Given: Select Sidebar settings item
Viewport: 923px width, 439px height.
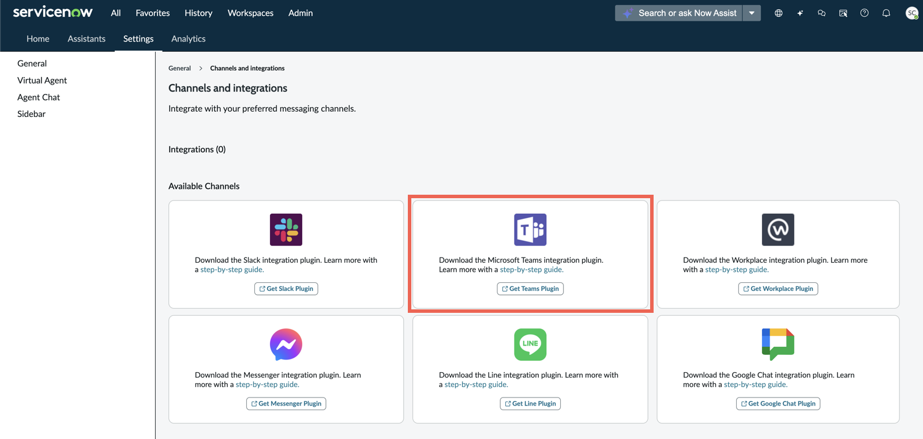Looking at the screenshot, I should pos(32,114).
